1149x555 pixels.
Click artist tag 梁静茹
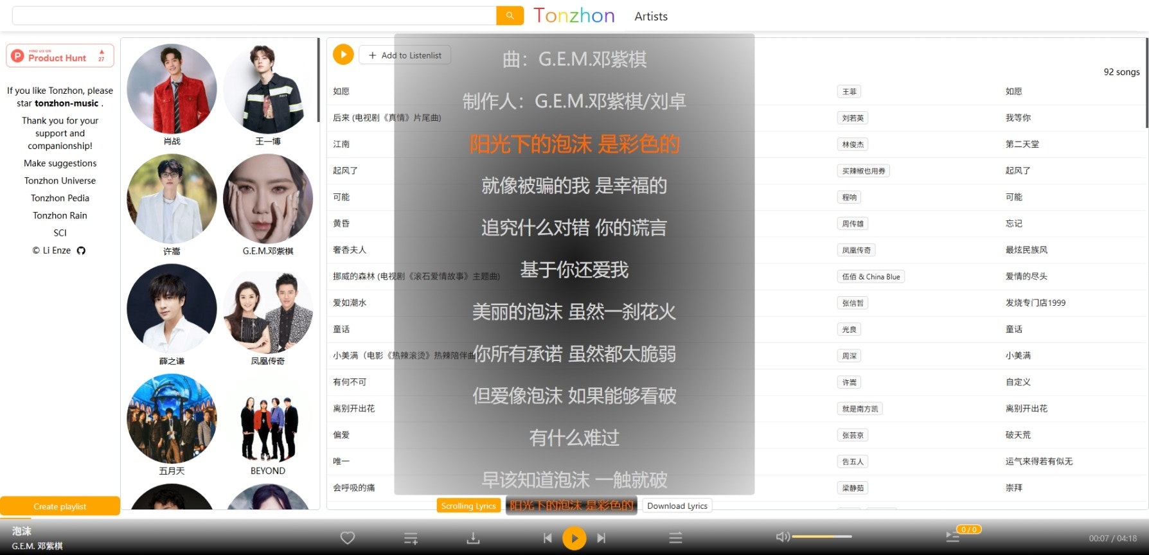coord(853,488)
